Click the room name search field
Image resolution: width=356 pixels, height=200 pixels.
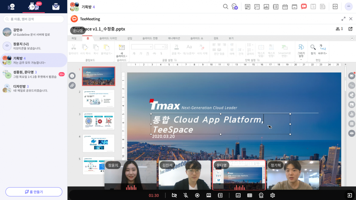[34, 19]
